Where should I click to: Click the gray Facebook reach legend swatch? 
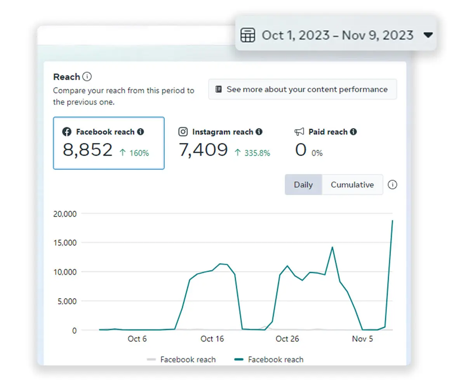(151, 360)
